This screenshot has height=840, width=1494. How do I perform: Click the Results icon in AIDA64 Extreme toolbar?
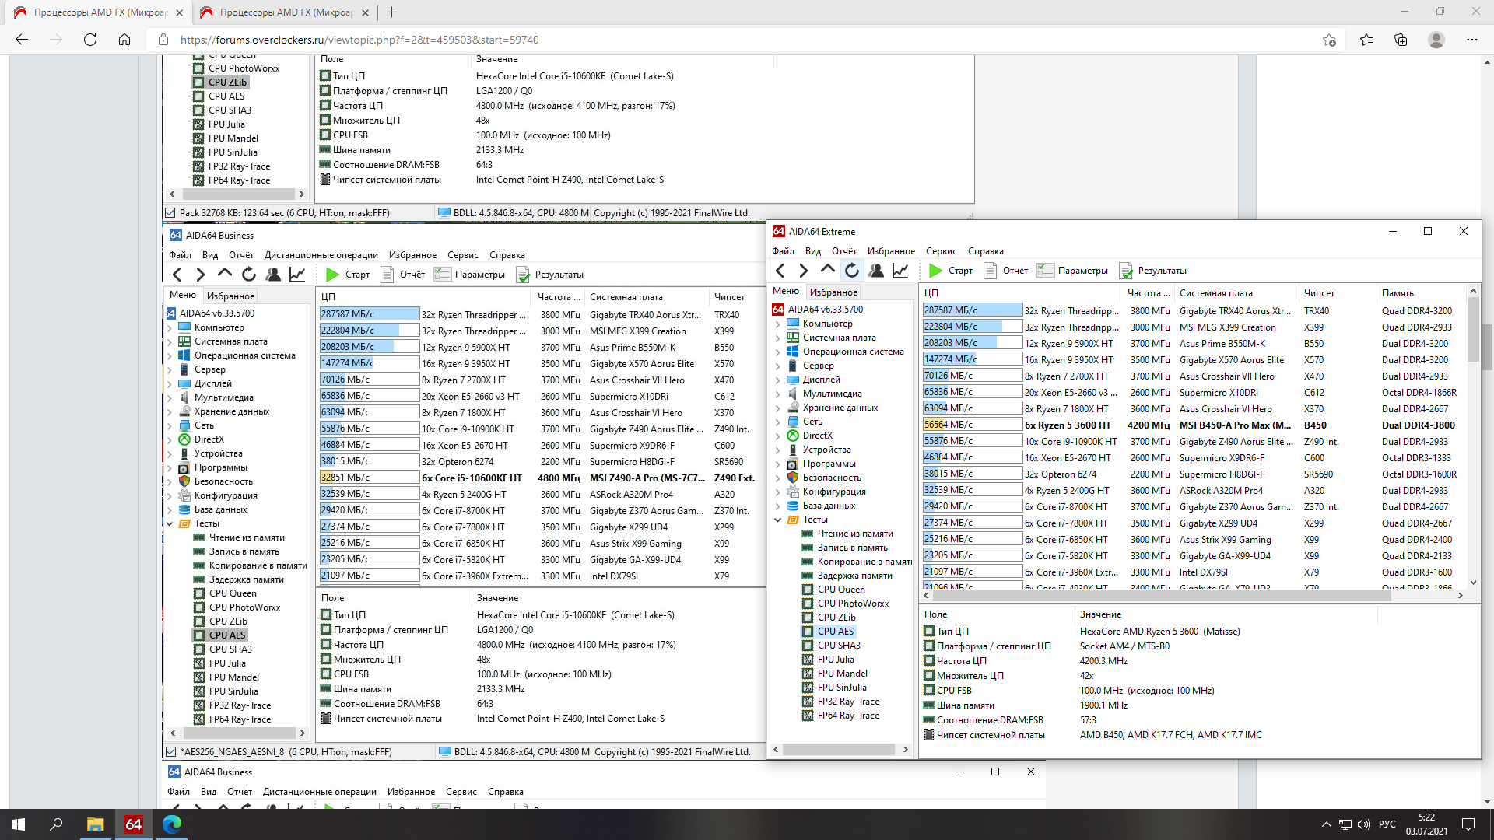point(1126,271)
